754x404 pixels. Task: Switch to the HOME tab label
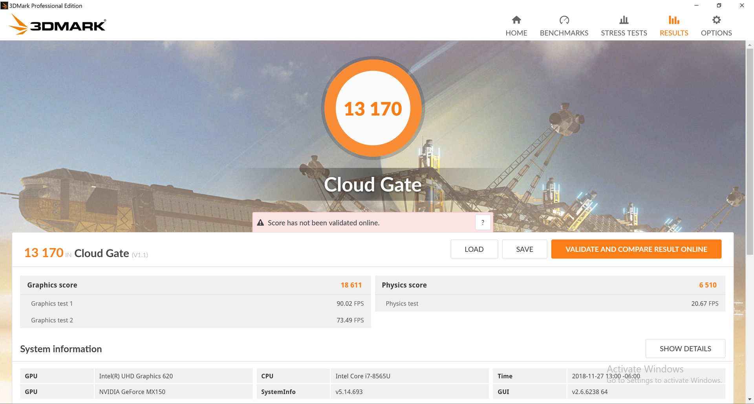pyautogui.click(x=516, y=33)
